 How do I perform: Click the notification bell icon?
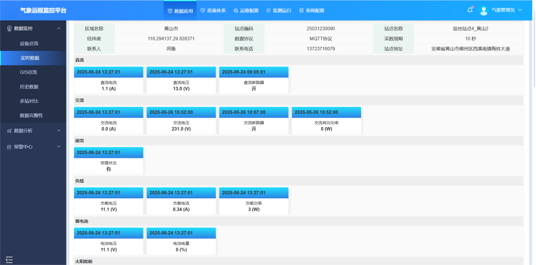470,10
